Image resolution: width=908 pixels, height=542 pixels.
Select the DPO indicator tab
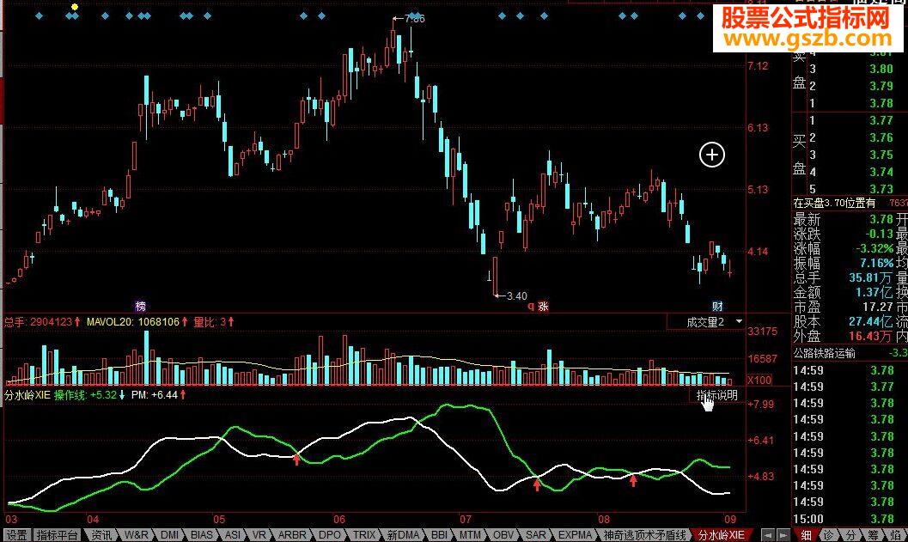click(x=330, y=535)
